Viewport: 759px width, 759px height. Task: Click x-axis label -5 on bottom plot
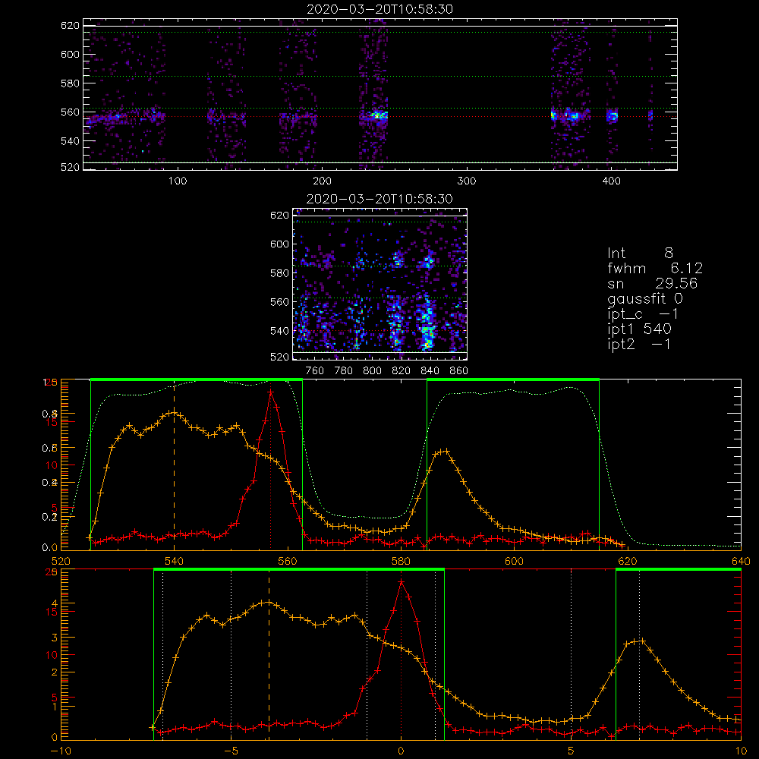pyautogui.click(x=231, y=751)
